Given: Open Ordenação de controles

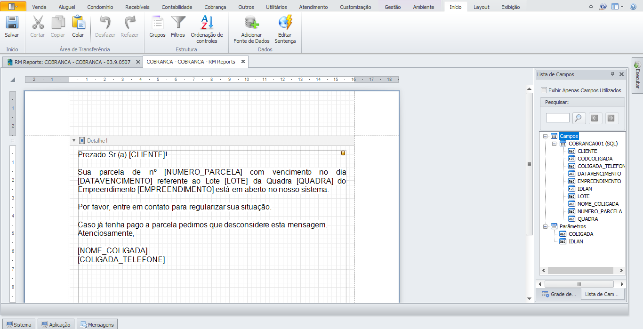Looking at the screenshot, I should (x=207, y=30).
